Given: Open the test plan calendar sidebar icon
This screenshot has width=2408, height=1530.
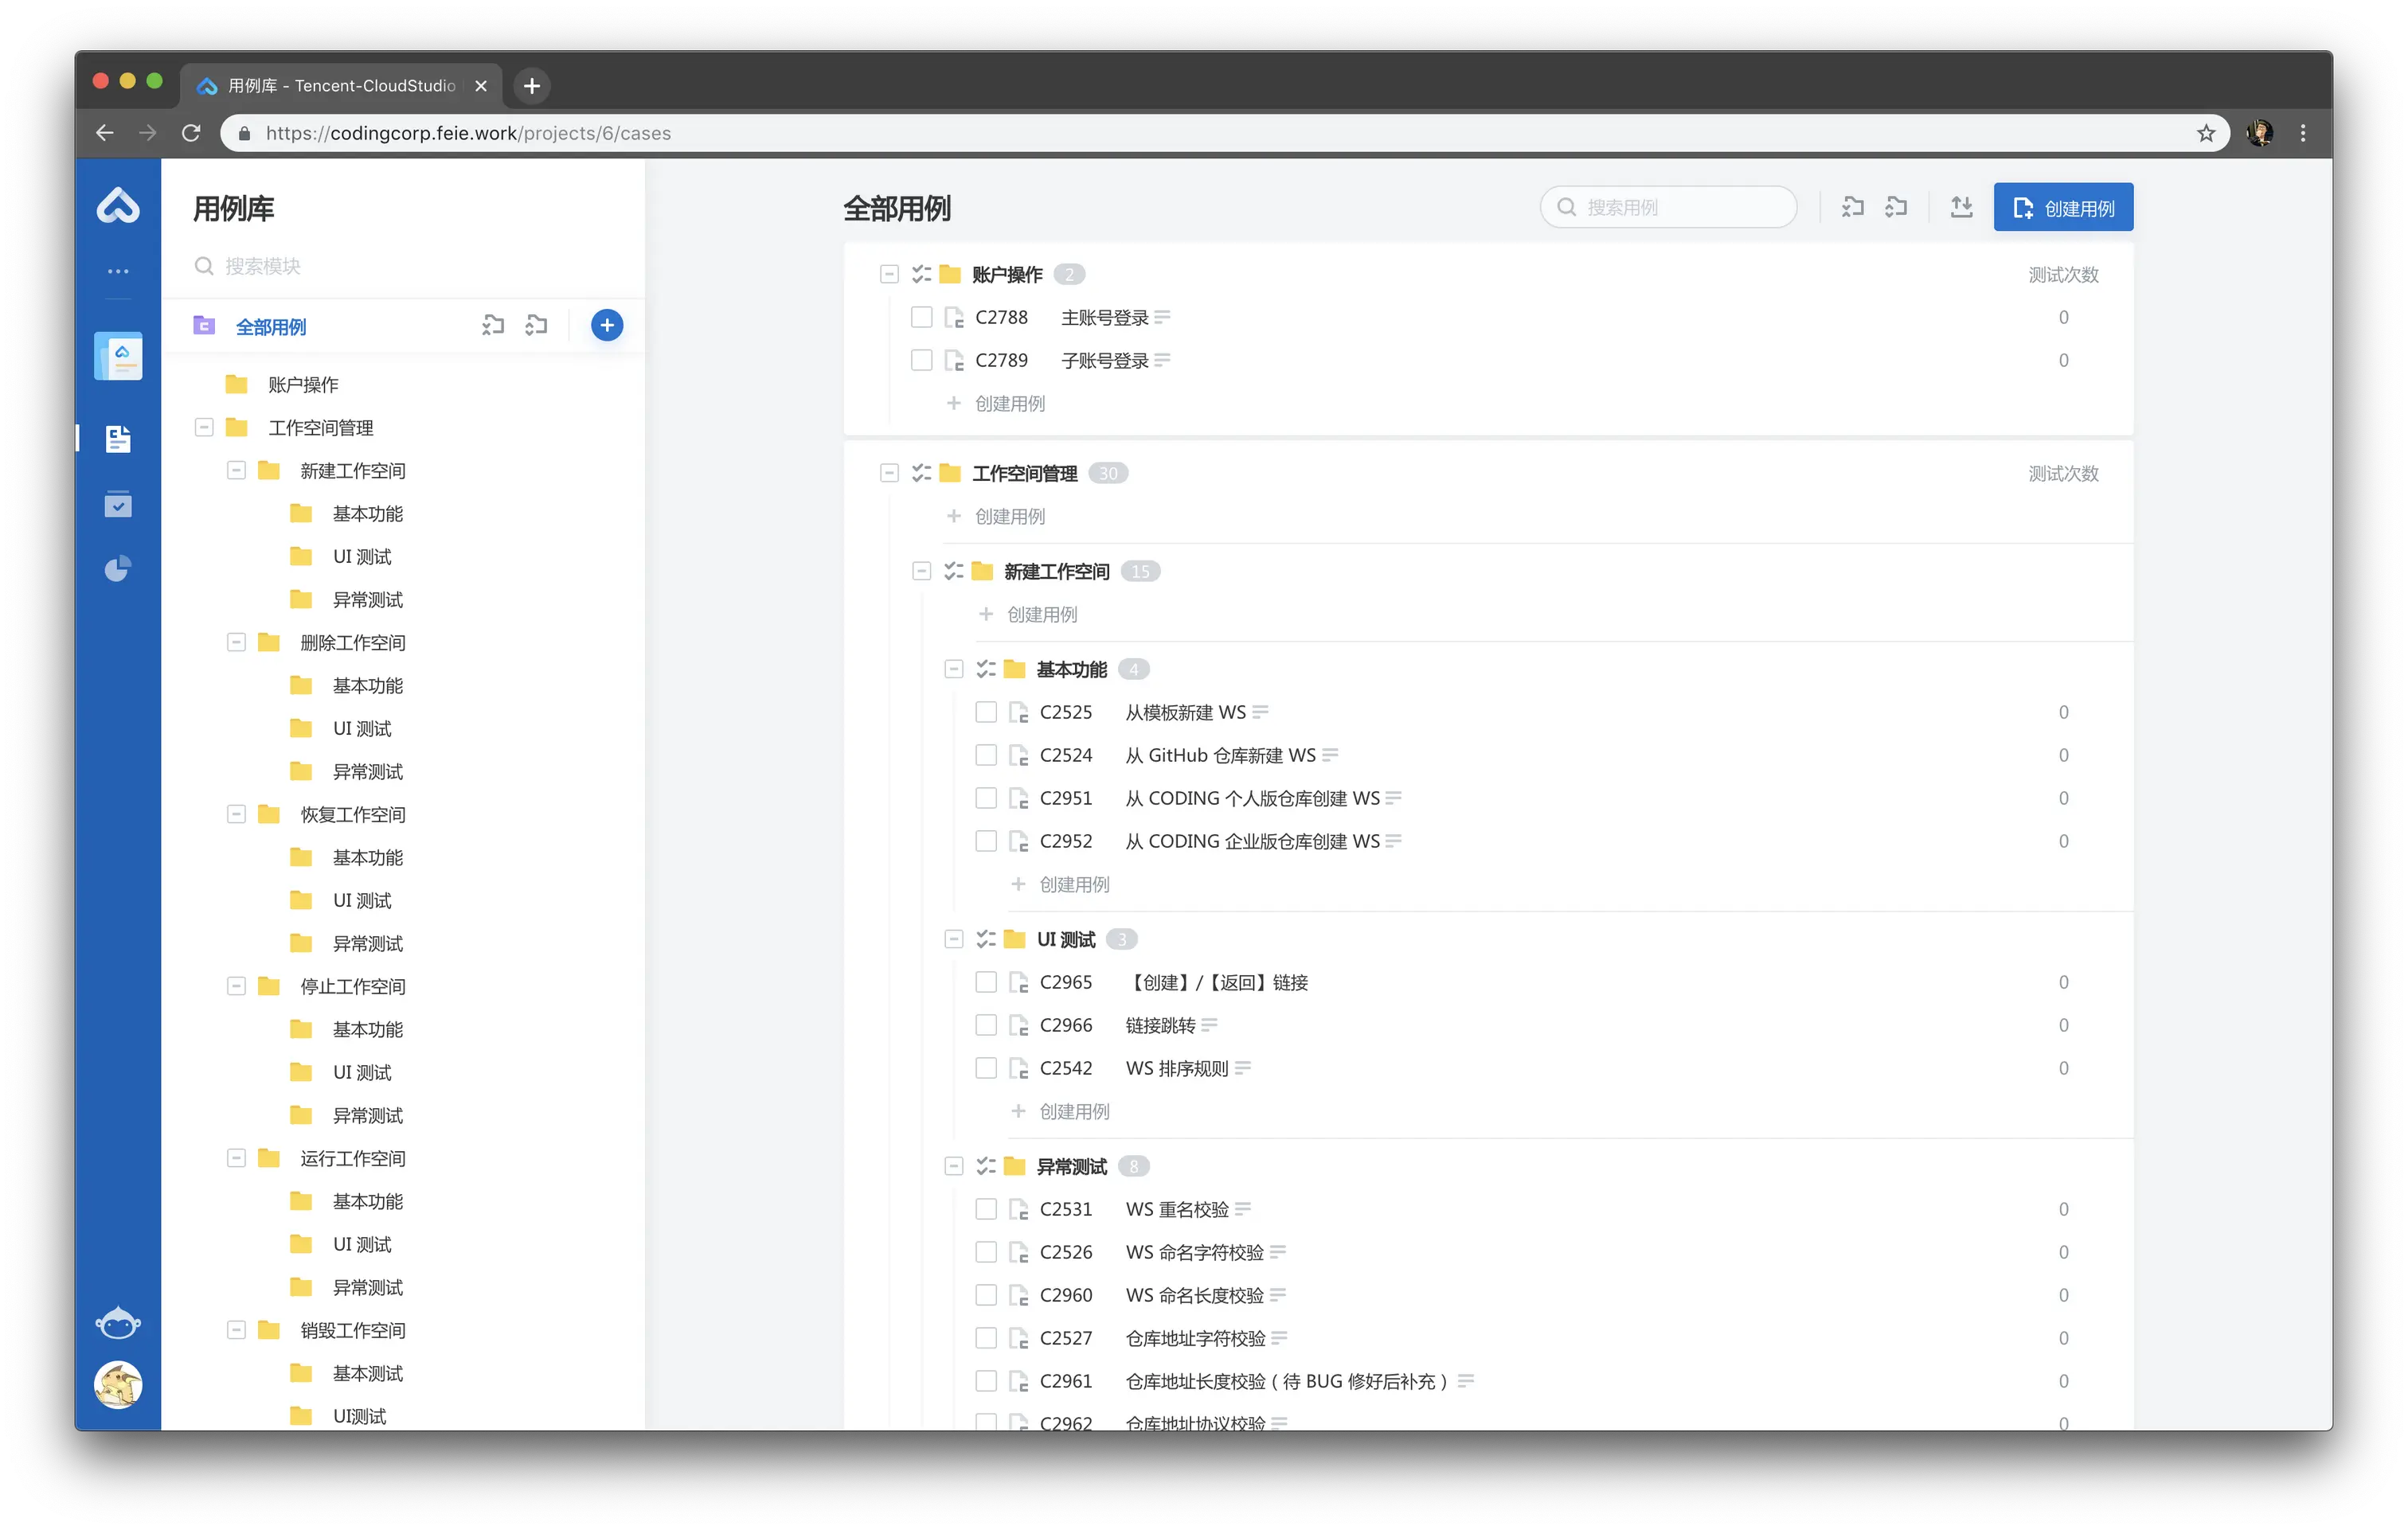Looking at the screenshot, I should pos(118,504).
